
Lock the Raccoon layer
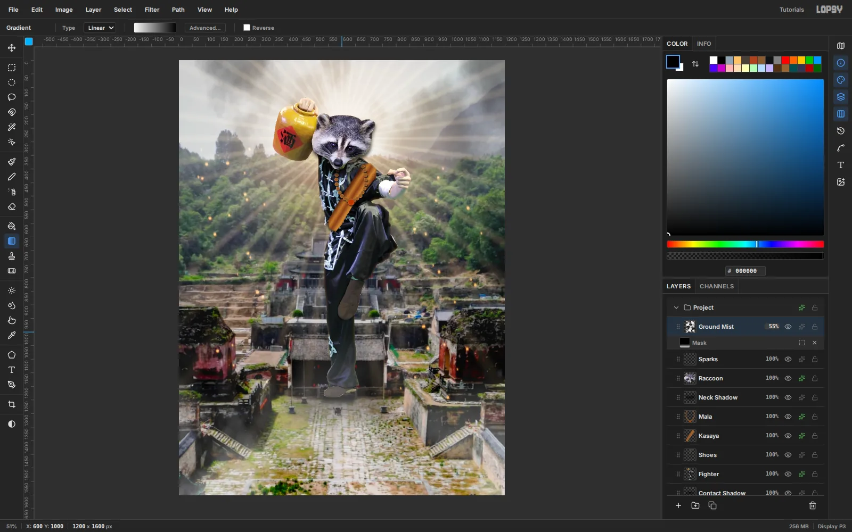click(815, 378)
